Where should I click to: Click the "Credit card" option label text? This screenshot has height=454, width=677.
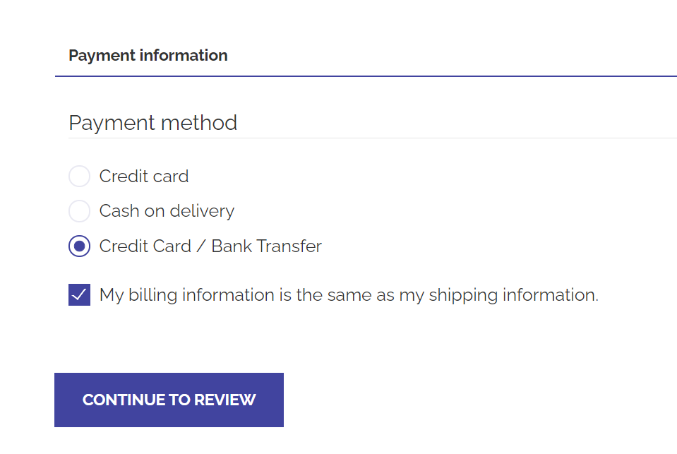pyautogui.click(x=144, y=177)
